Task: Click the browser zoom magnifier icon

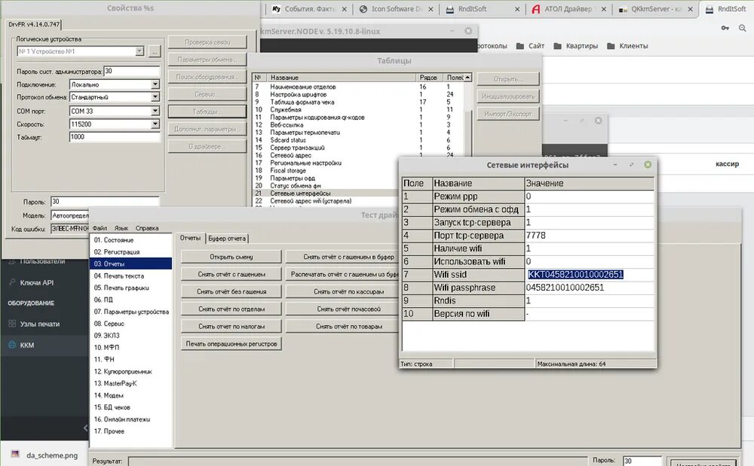Action: click(x=743, y=29)
